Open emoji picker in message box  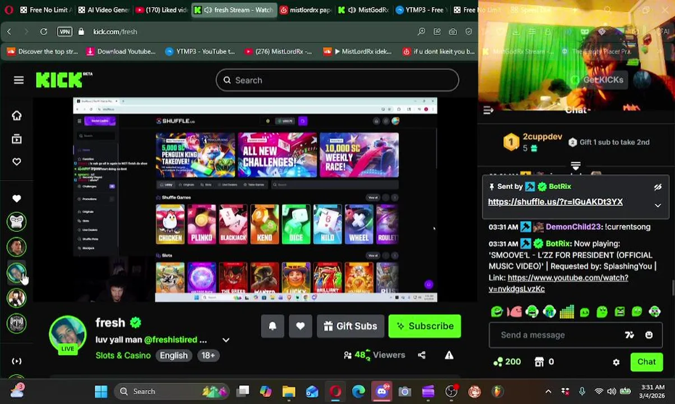(649, 335)
